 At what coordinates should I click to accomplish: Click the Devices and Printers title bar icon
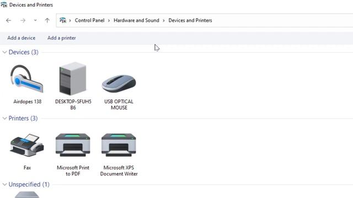tap(4, 5)
